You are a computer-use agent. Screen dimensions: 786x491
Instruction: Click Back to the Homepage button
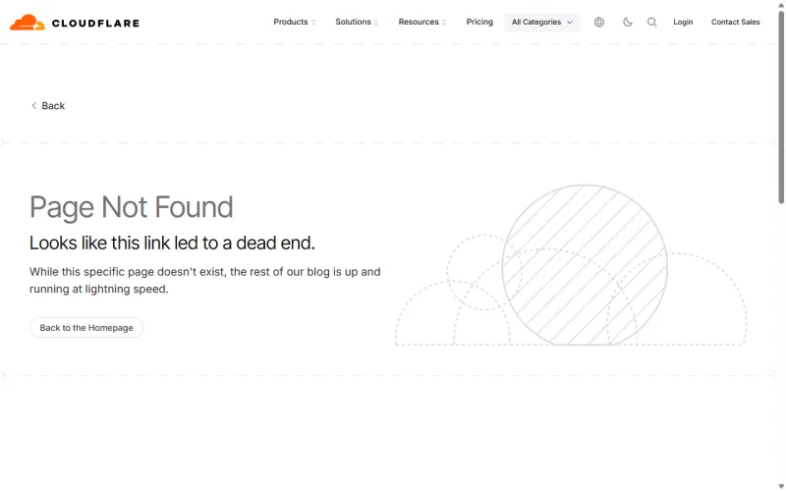coord(86,328)
